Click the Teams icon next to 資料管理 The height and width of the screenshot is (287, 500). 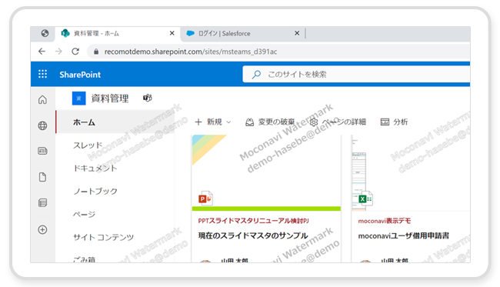coord(148,98)
